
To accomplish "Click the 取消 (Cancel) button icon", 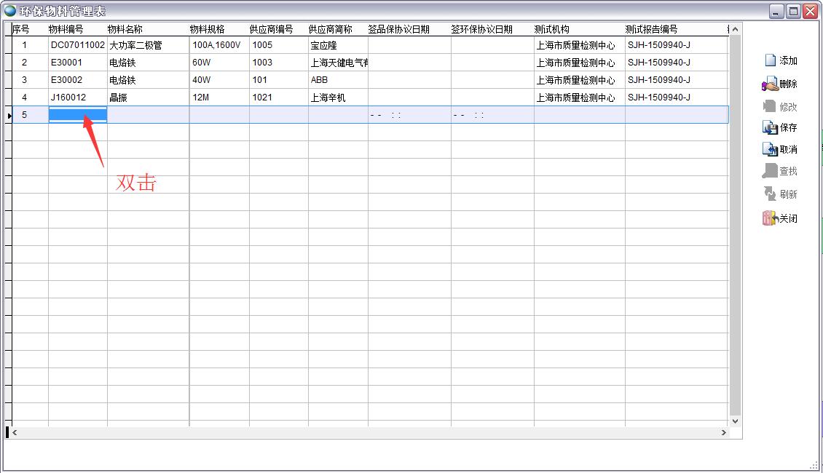I will (768, 148).
